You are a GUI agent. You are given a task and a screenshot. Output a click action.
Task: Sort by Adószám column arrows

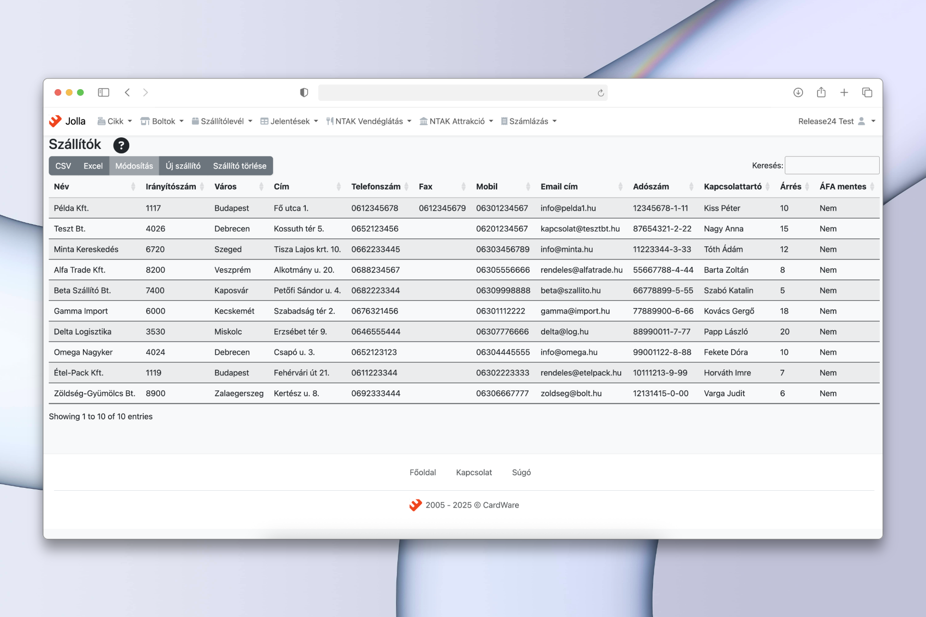click(x=691, y=187)
